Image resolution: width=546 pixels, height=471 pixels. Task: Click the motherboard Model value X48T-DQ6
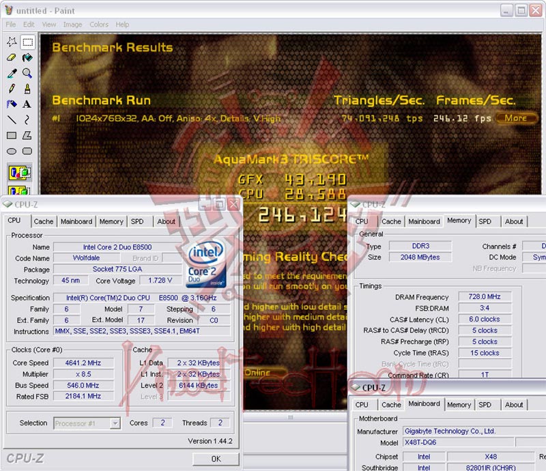[x=458, y=442]
